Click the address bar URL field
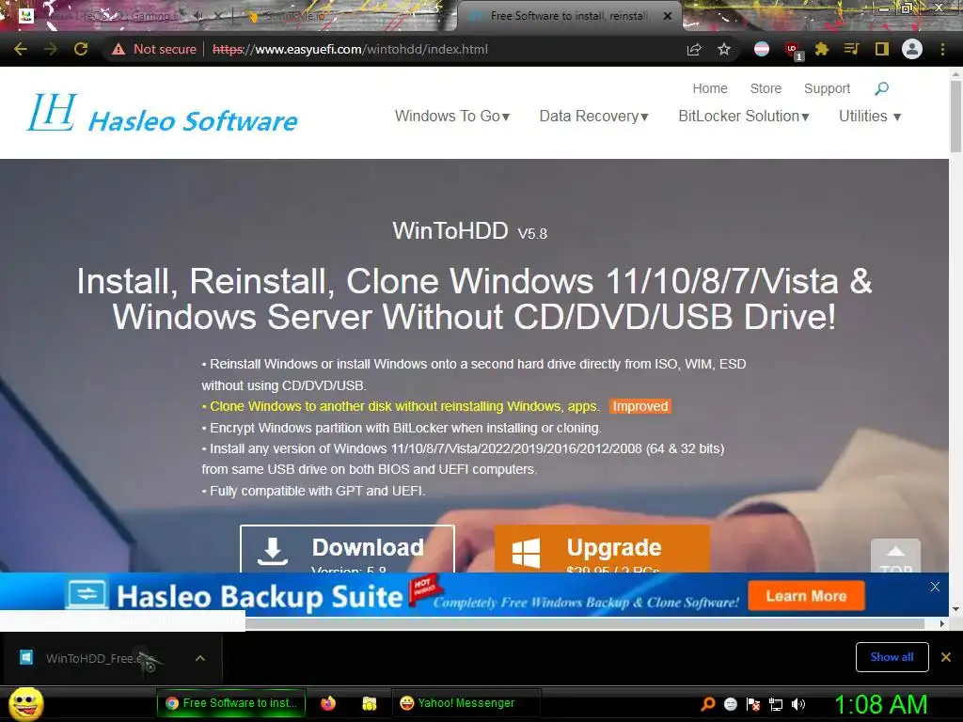 [x=350, y=49]
